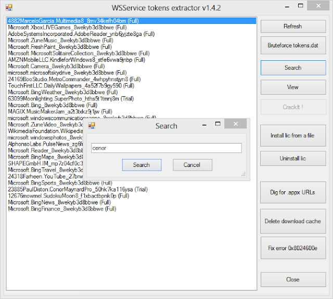Image resolution: width=333 pixels, height=299 pixels.
Task: Click the Search dialog resize grip
Action: click(x=244, y=174)
